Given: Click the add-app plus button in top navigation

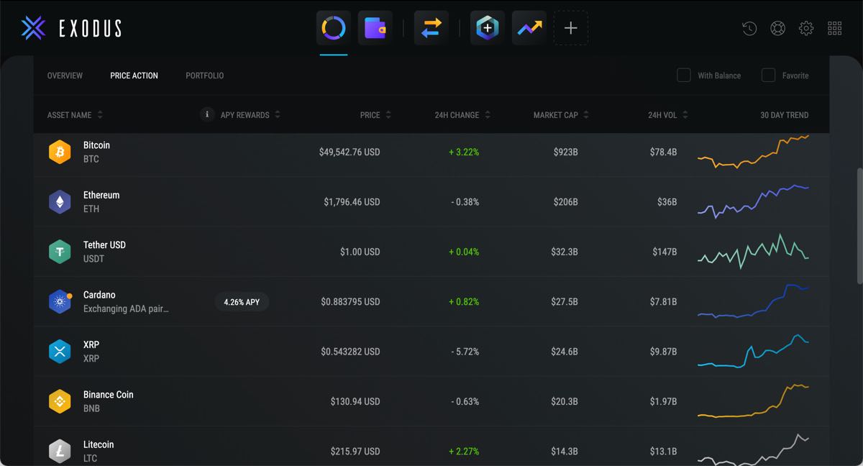Looking at the screenshot, I should (x=570, y=29).
